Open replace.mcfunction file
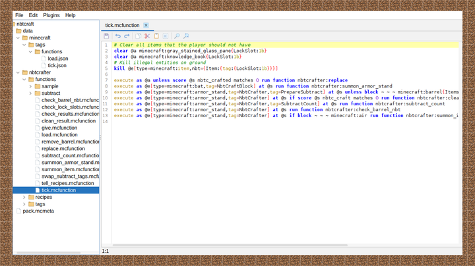475x266 pixels. (x=63, y=149)
